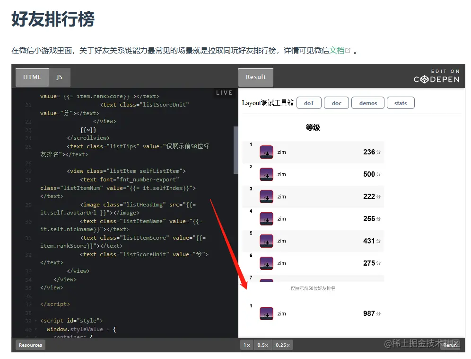Click the Rerun button
Screen dimensions: 471x359
tap(450, 345)
